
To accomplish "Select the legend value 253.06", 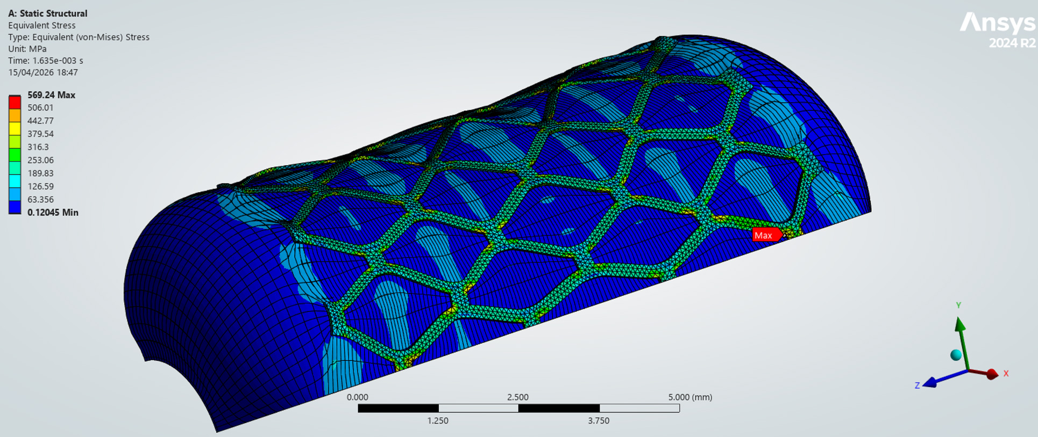I will point(40,160).
